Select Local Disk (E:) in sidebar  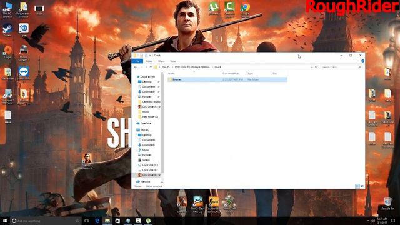148,170
